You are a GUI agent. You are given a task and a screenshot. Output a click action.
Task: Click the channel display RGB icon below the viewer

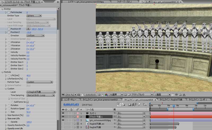(x=106, y=95)
